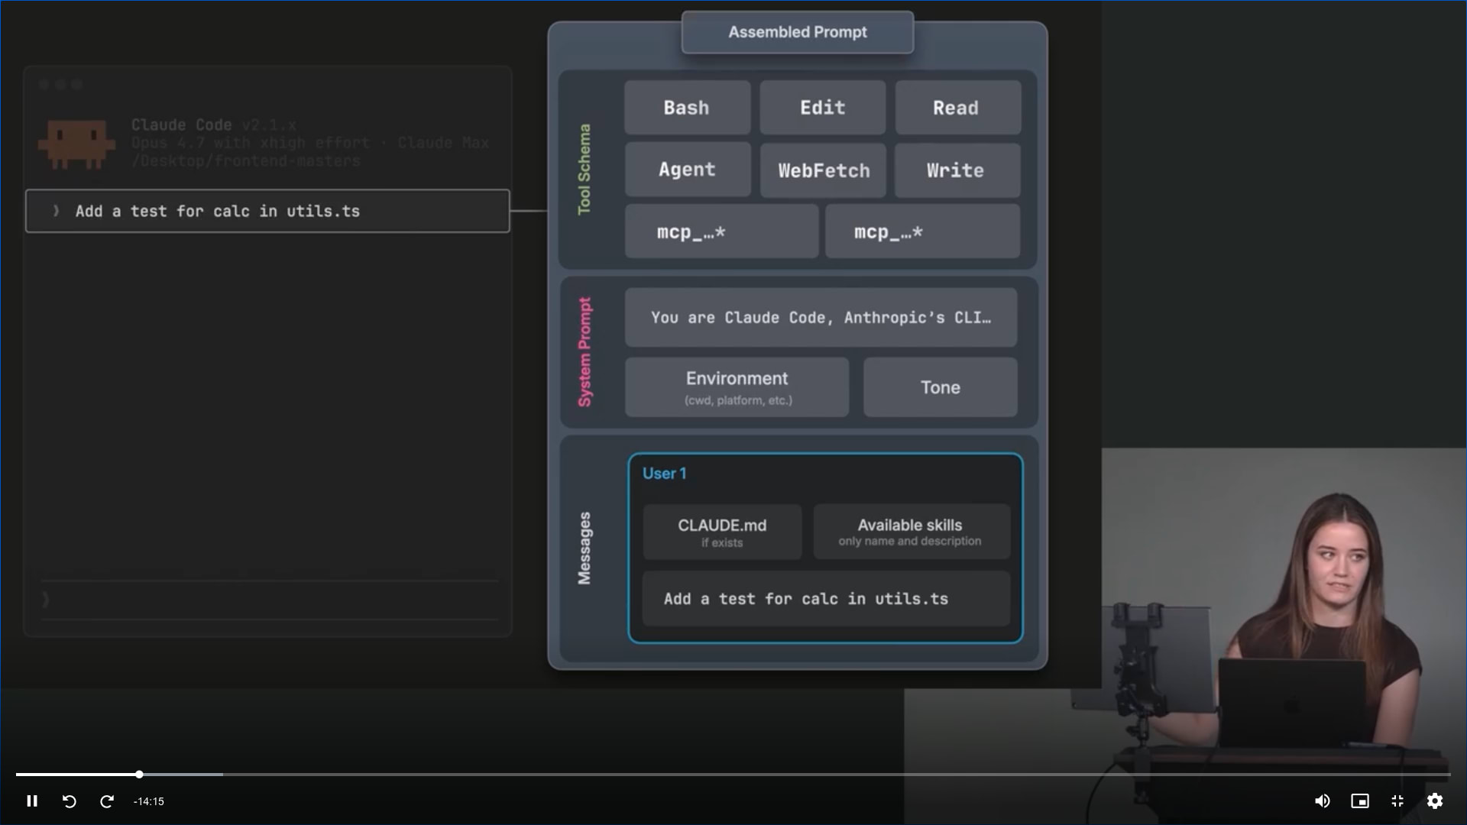Screen dimensions: 1467x825
Task: Select the WebFetch tool tile
Action: click(823, 170)
